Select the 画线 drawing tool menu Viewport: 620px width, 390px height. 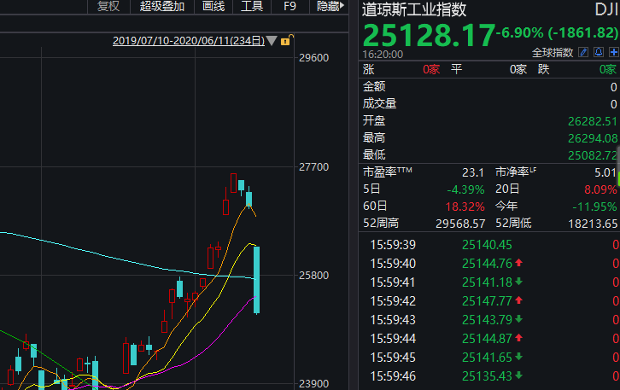(213, 6)
